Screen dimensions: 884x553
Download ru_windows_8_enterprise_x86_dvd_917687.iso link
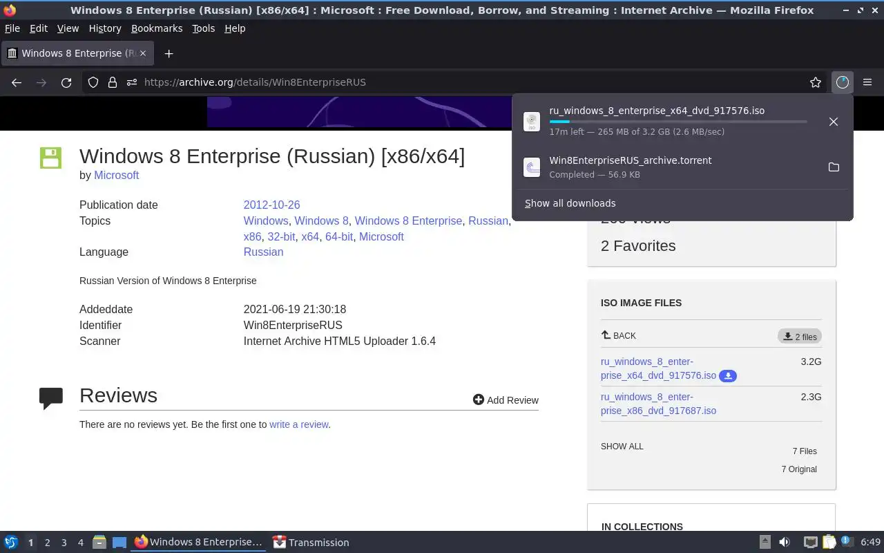tap(658, 404)
